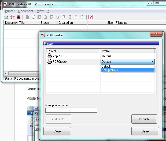Click the move to top arrow icon
The height and width of the screenshot is (141, 166).
(x=51, y=17)
